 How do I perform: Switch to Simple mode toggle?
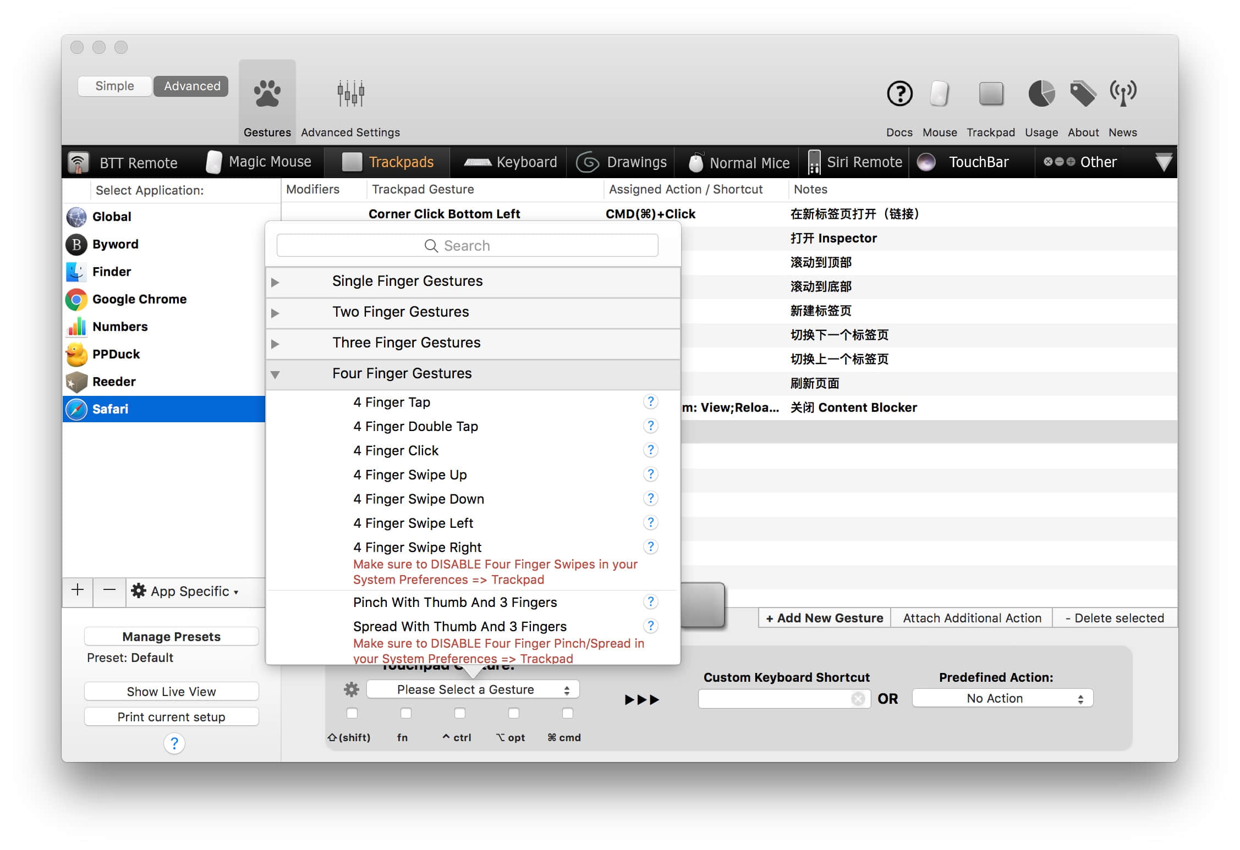coord(114,86)
